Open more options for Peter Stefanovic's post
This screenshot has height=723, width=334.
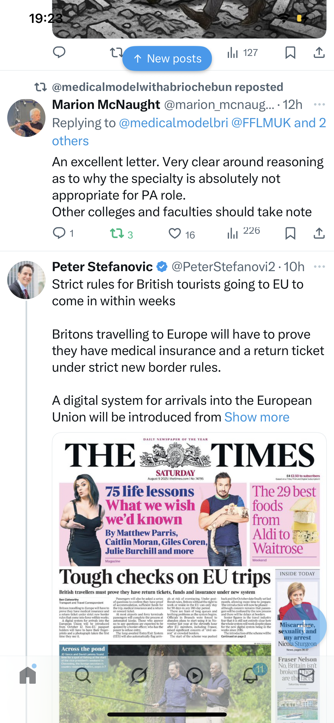pos(319,267)
